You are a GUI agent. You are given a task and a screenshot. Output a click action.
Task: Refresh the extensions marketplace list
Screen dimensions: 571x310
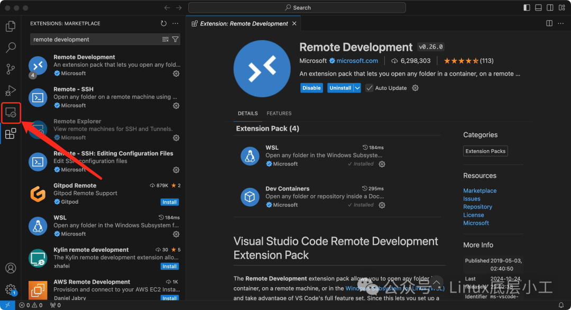pos(163,23)
